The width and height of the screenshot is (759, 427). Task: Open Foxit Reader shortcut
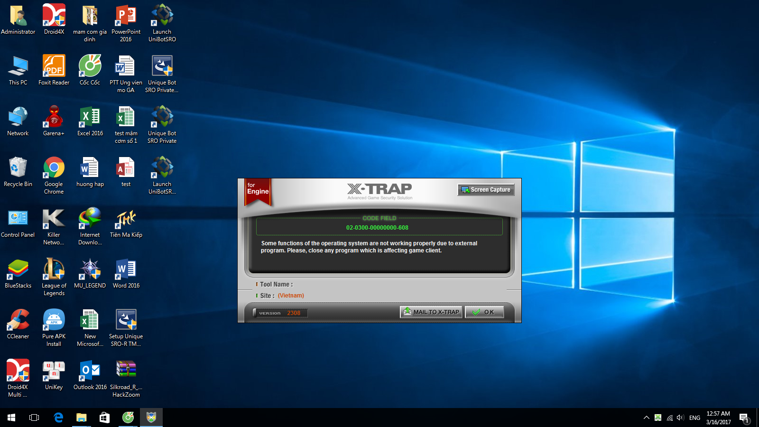click(54, 71)
